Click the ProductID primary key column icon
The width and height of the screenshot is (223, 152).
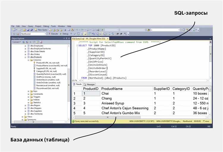point(34,63)
